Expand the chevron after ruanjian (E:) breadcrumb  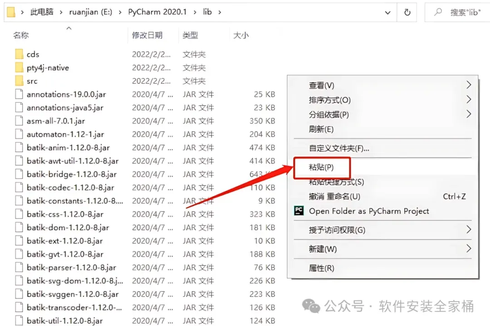(120, 12)
